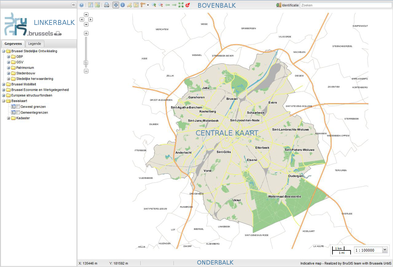The width and height of the screenshot is (393, 267).
Task: Click the Zoeken search input field
Action: click(345, 5)
